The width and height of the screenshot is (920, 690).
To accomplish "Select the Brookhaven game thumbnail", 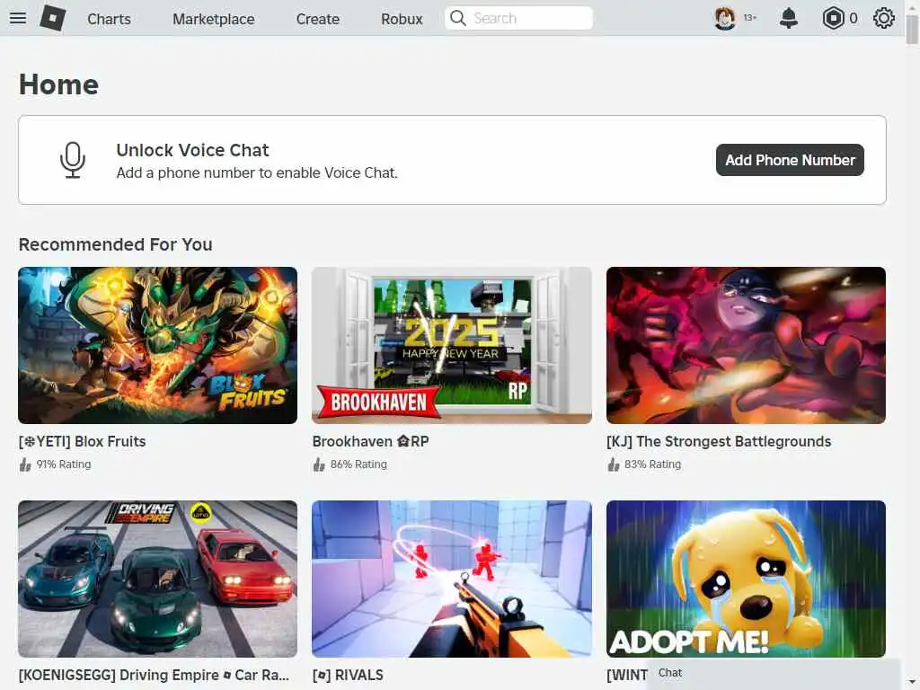I will (x=452, y=345).
